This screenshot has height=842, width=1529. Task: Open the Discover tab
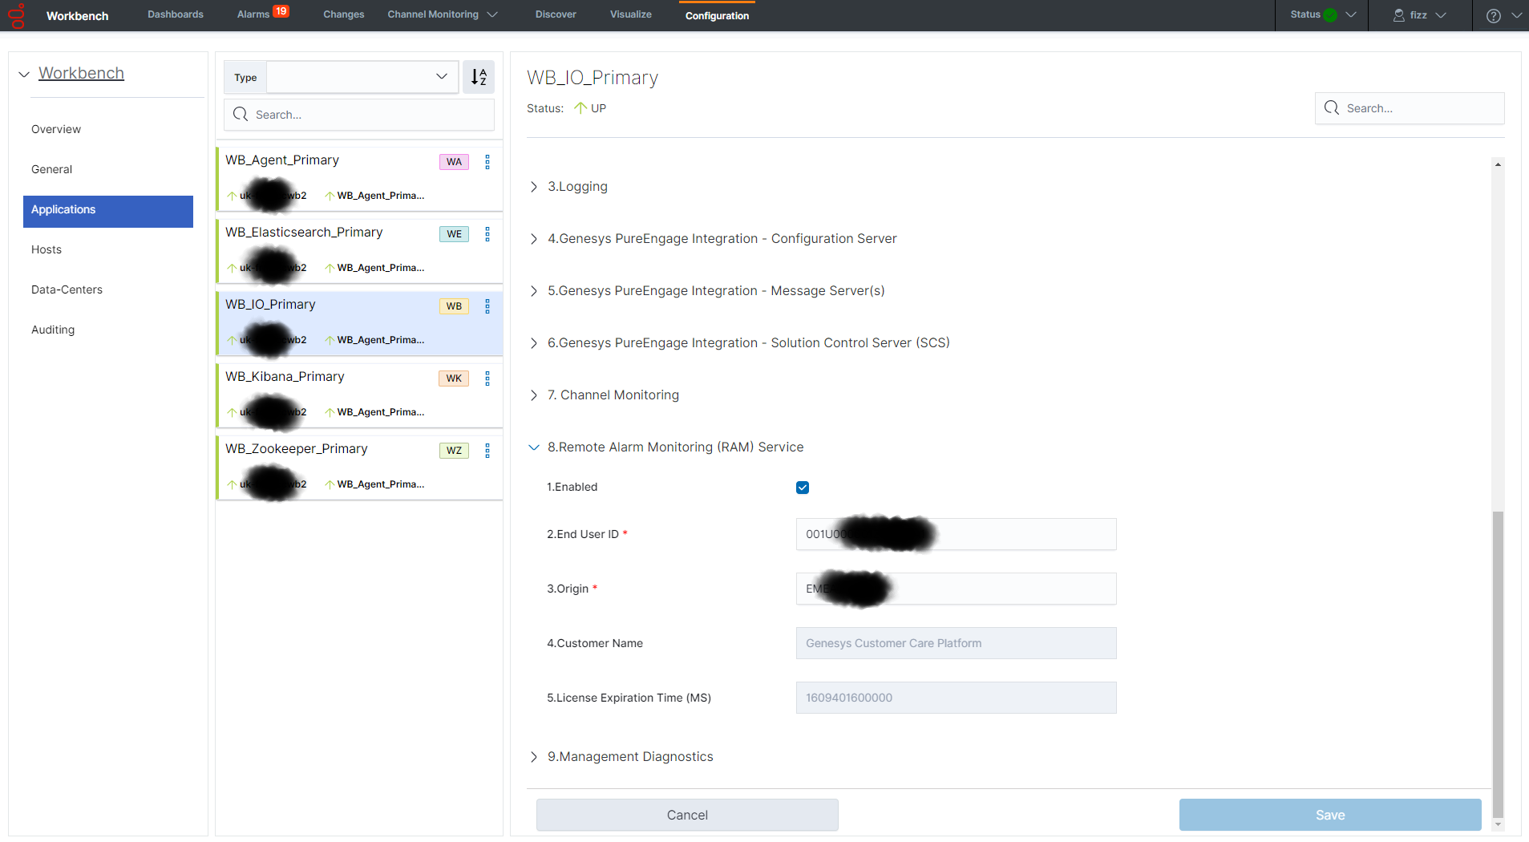(556, 14)
